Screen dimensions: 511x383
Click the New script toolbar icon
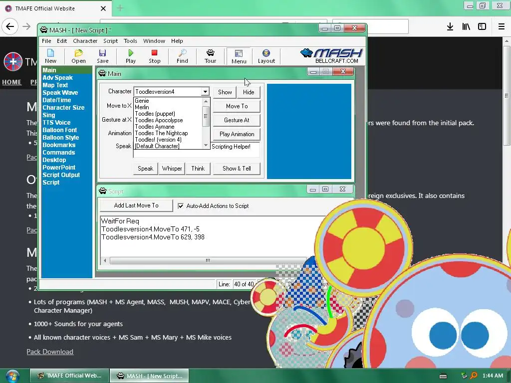(x=50, y=56)
